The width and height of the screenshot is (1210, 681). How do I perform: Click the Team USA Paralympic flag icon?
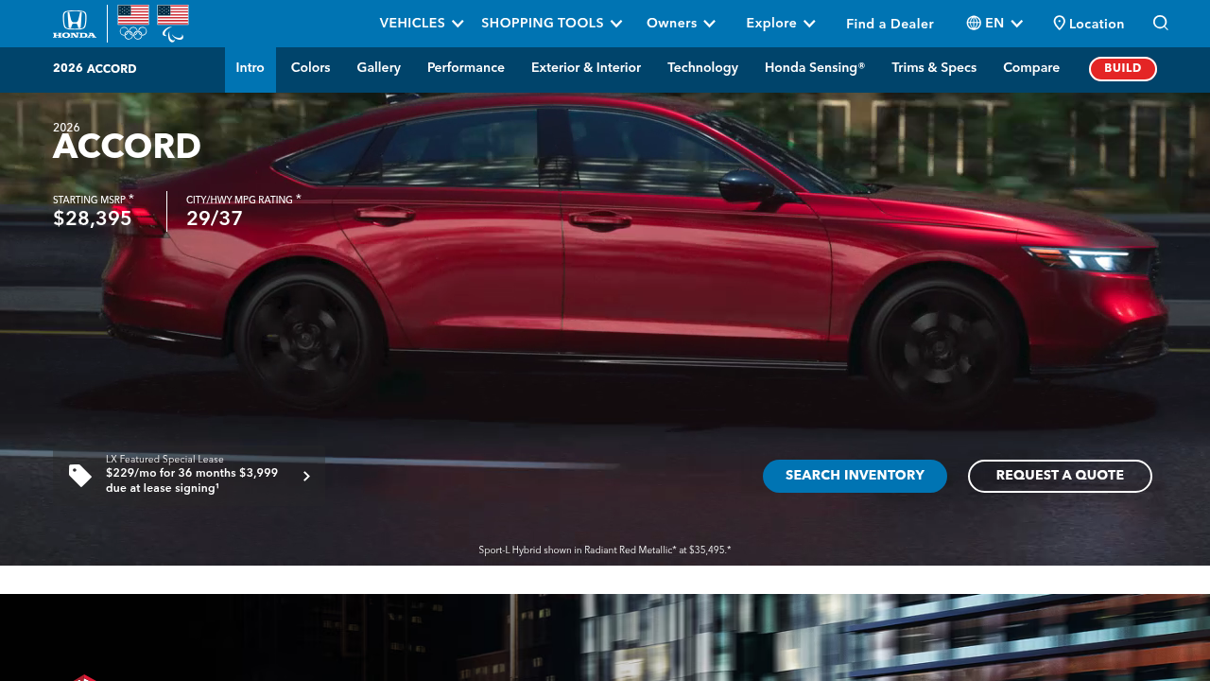pos(173,24)
